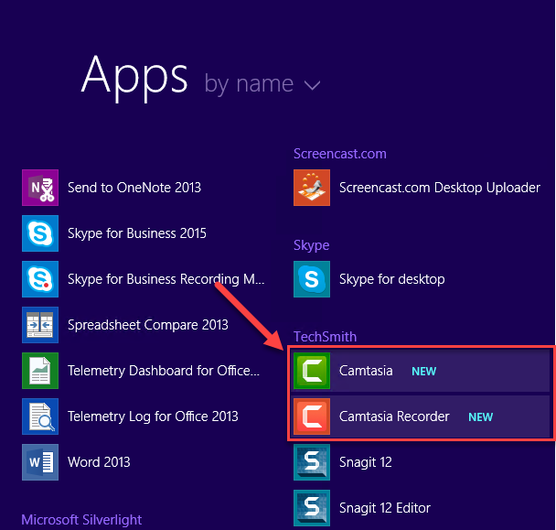Open Telemetry Log for Office 2013 icon
Viewport: 556px width, 530px height.
click(x=40, y=416)
